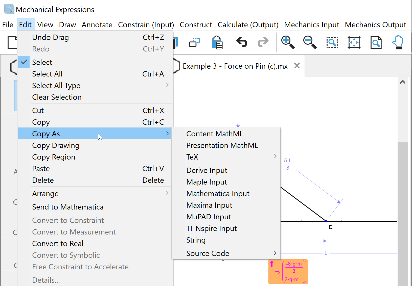Click the Copy Region toolbar icon

[x=195, y=42]
